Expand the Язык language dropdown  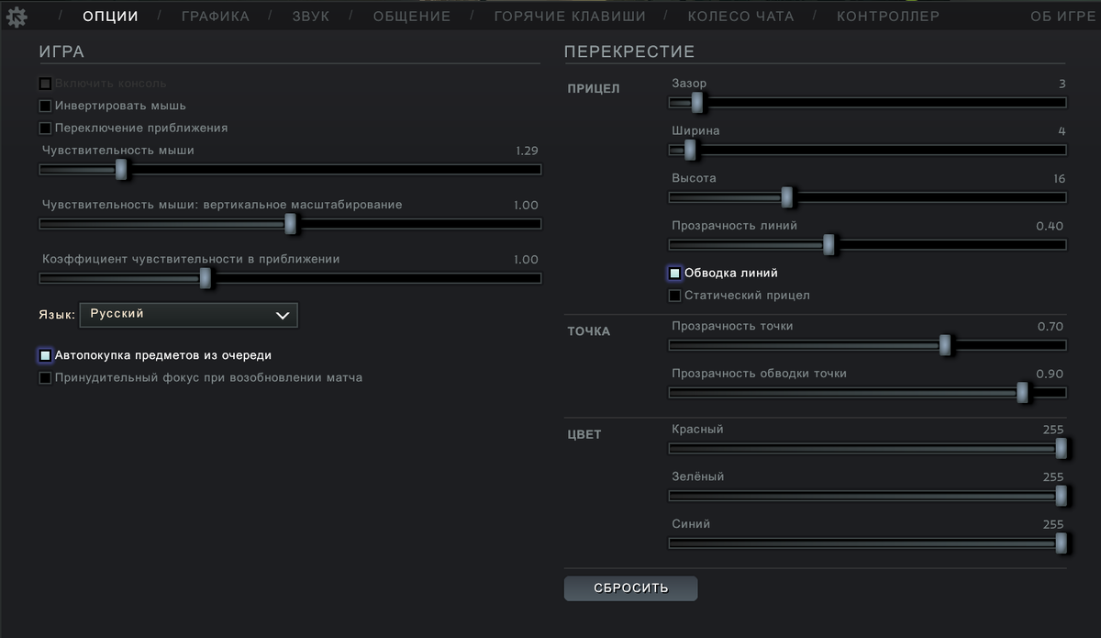pyautogui.click(x=189, y=315)
